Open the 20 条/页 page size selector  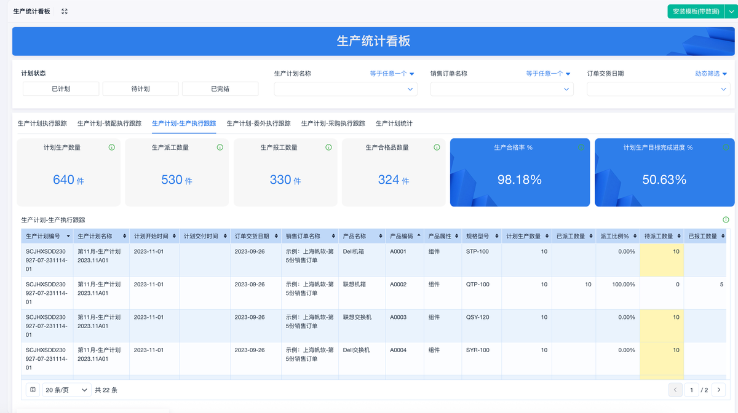66,390
